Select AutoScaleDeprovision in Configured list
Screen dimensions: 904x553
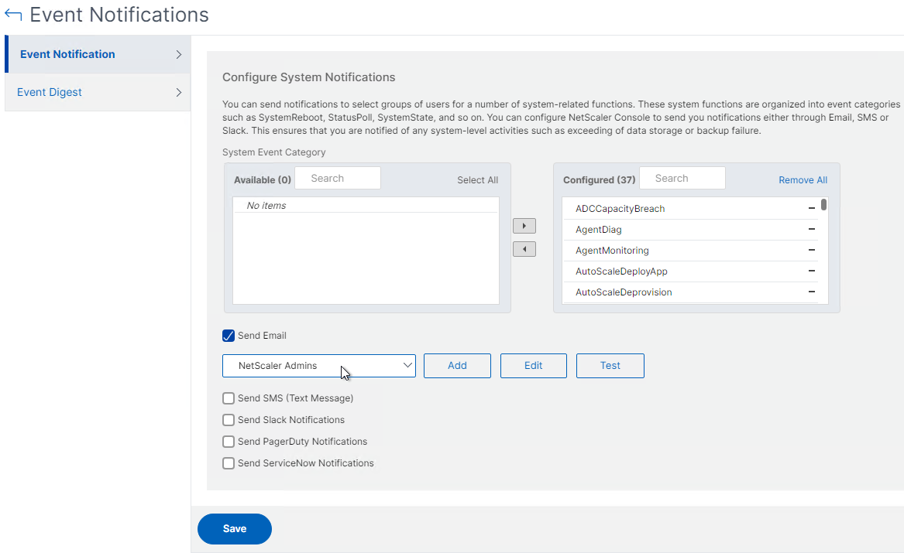[x=691, y=292]
